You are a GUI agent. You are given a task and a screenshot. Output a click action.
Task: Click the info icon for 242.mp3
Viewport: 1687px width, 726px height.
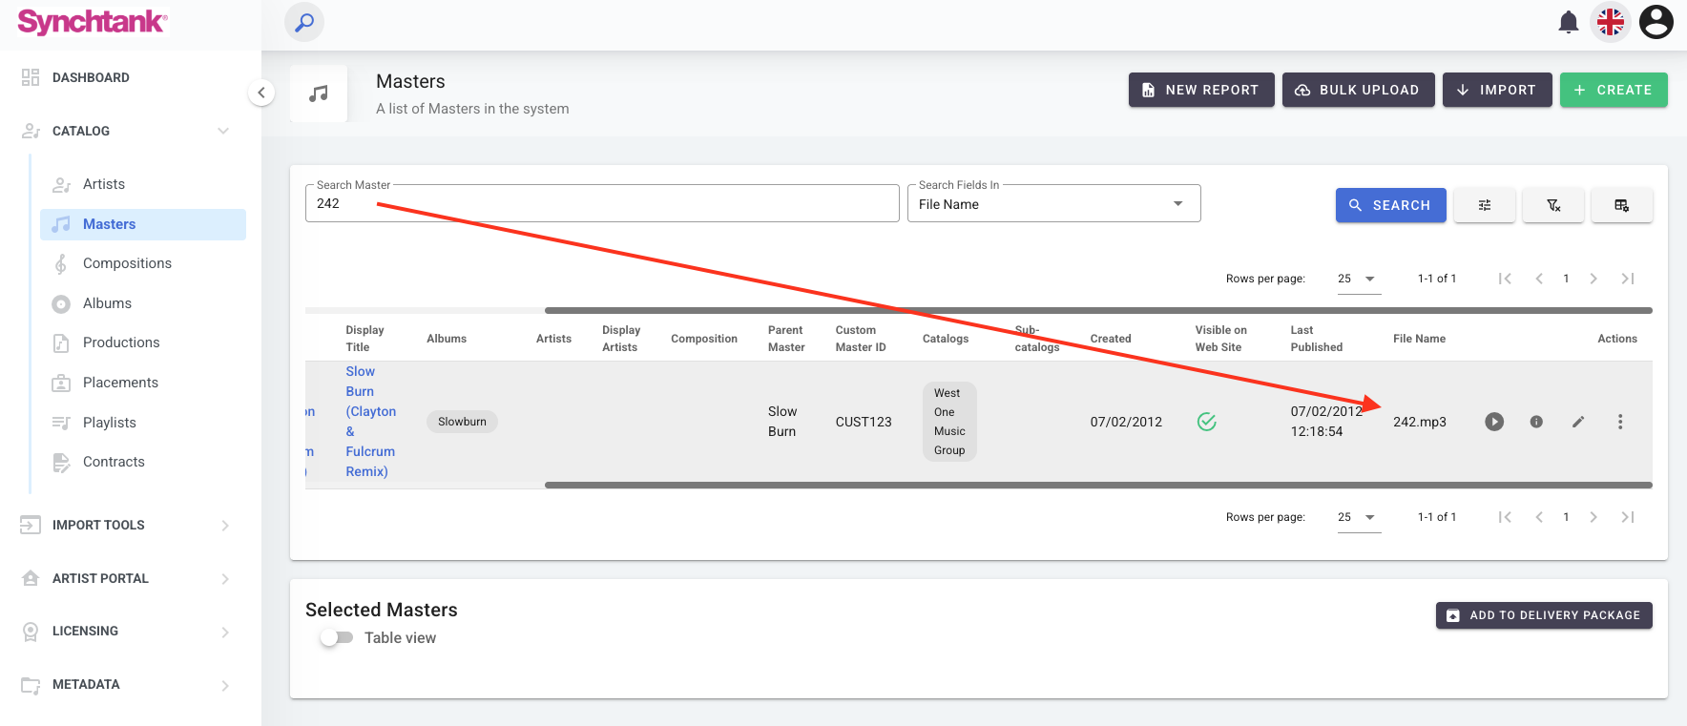[x=1536, y=422]
